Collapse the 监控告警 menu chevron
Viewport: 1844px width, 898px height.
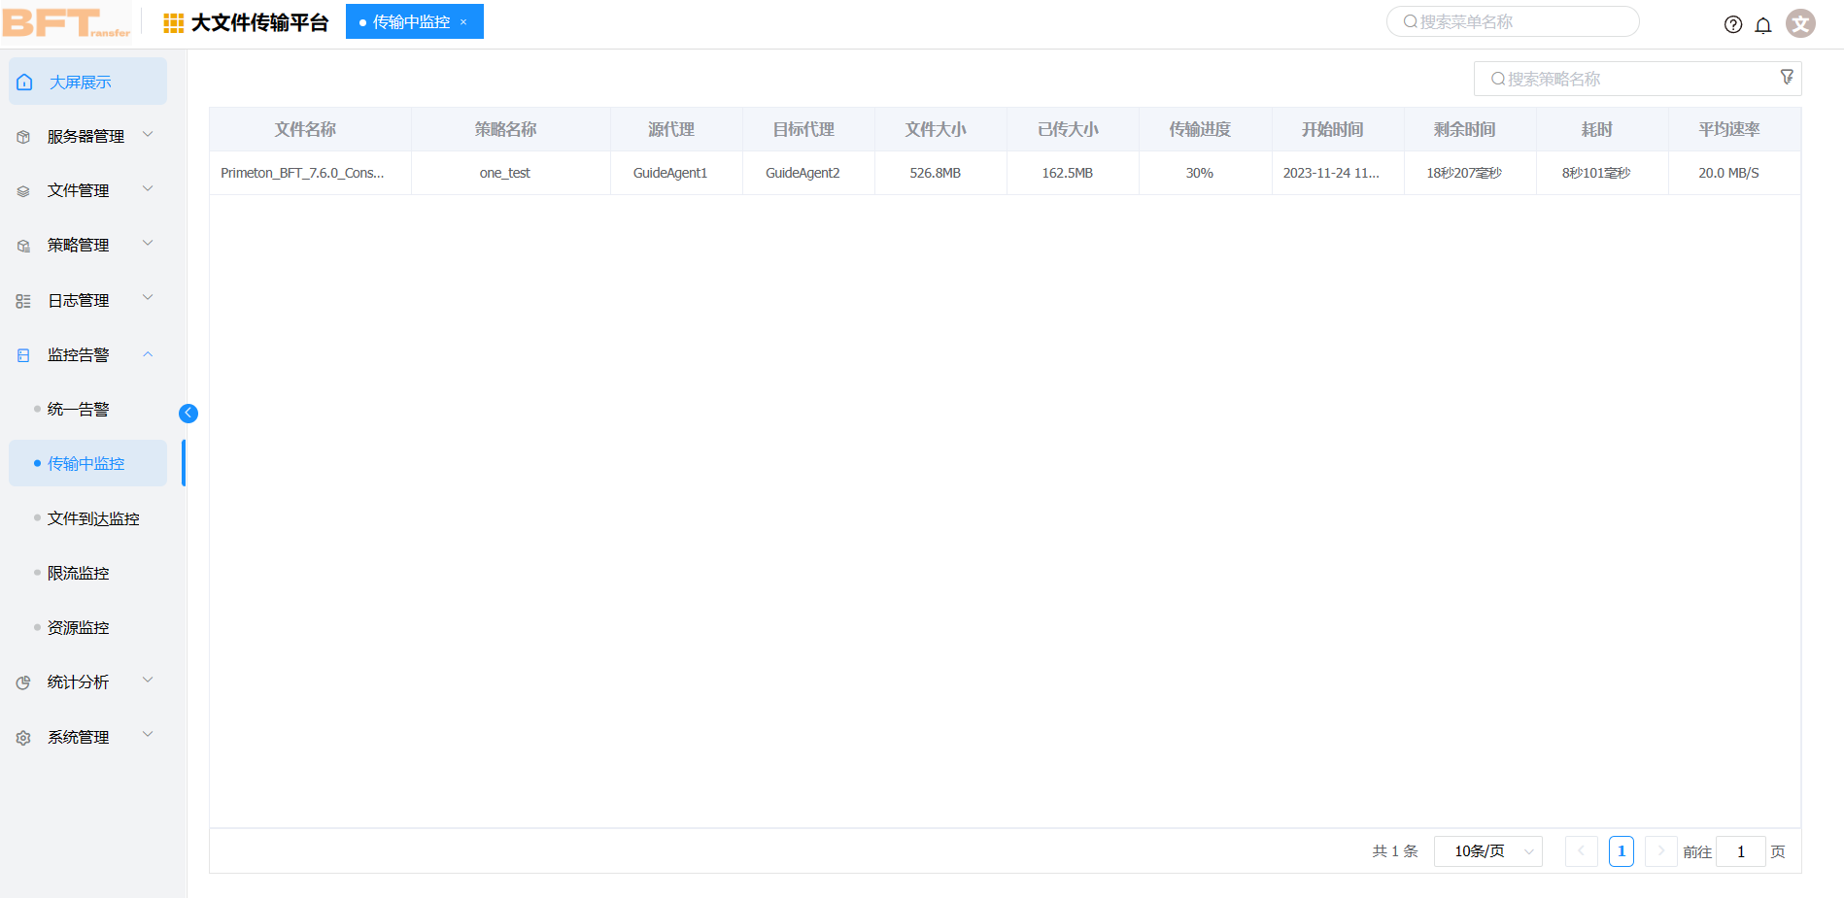coord(148,354)
